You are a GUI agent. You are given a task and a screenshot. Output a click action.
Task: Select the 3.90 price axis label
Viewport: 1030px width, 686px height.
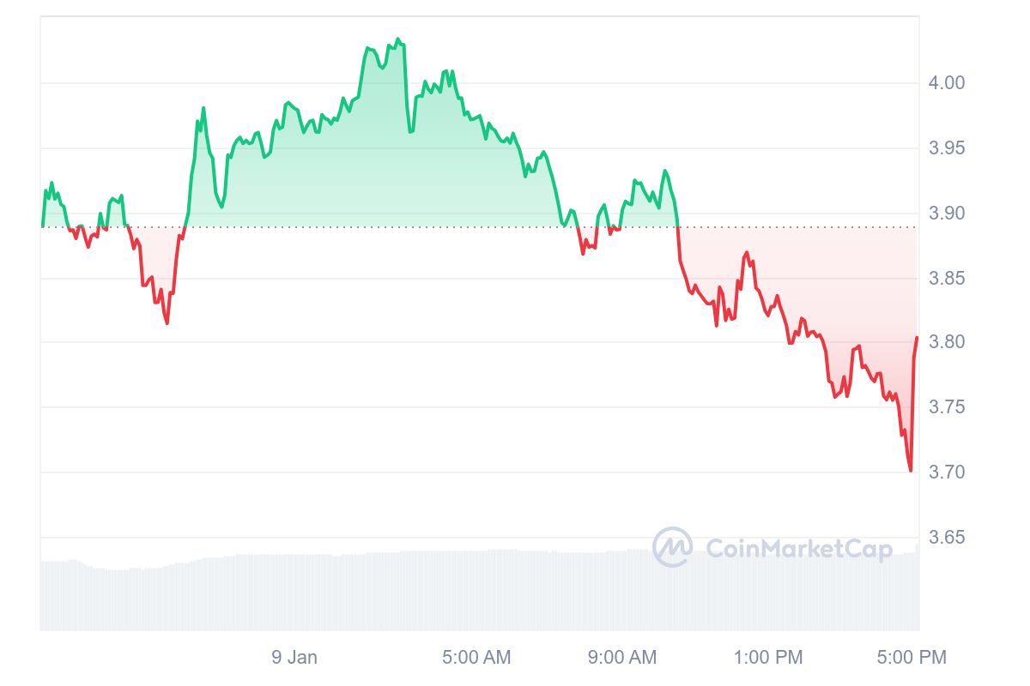948,214
